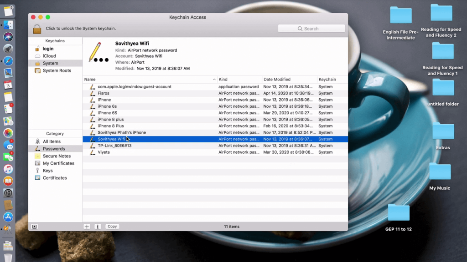The height and width of the screenshot is (262, 467).
Task: Show the Certificates category
Action: tap(55, 178)
